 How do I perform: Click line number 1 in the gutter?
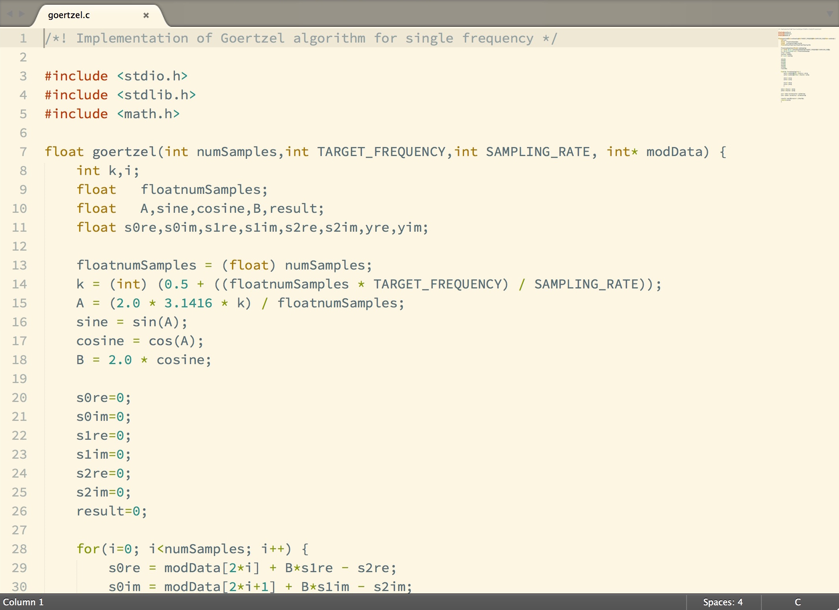tap(23, 38)
